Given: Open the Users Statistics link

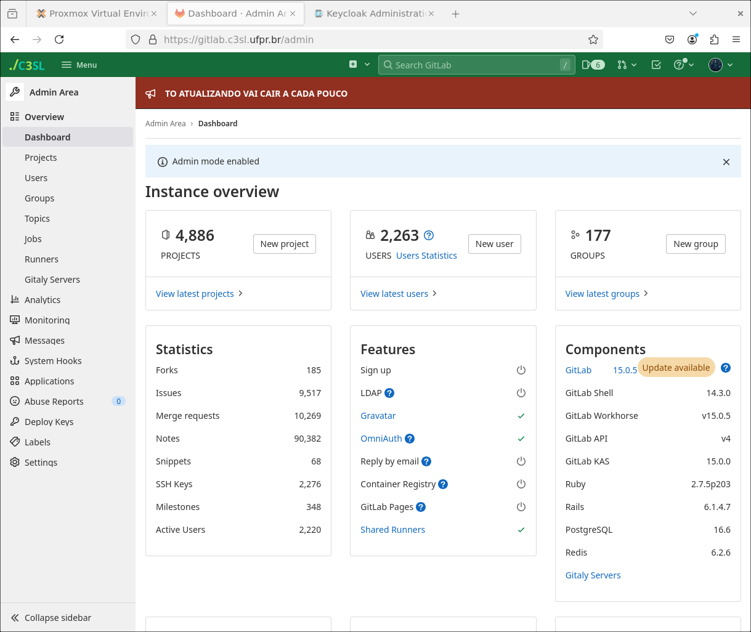Looking at the screenshot, I should point(426,256).
